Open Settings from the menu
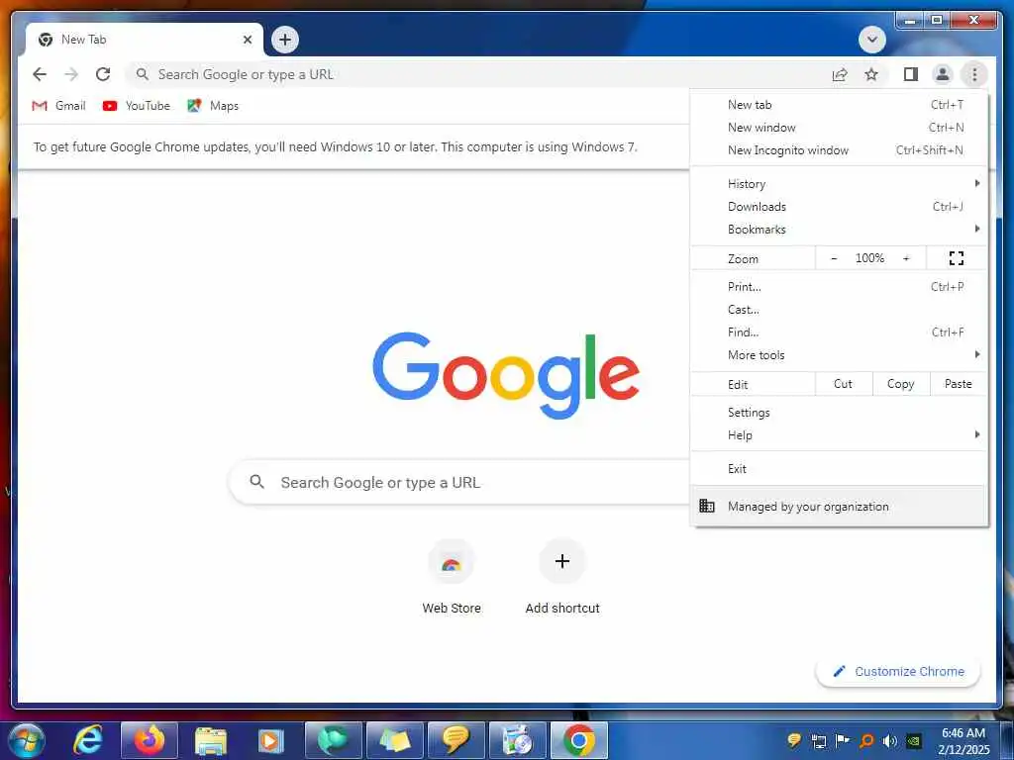Image resolution: width=1014 pixels, height=760 pixels. [x=839, y=413]
